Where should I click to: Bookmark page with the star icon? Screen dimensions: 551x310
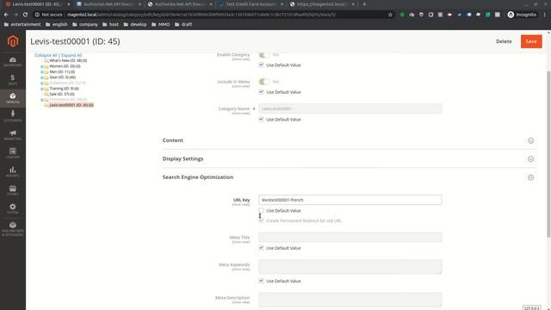(390, 15)
